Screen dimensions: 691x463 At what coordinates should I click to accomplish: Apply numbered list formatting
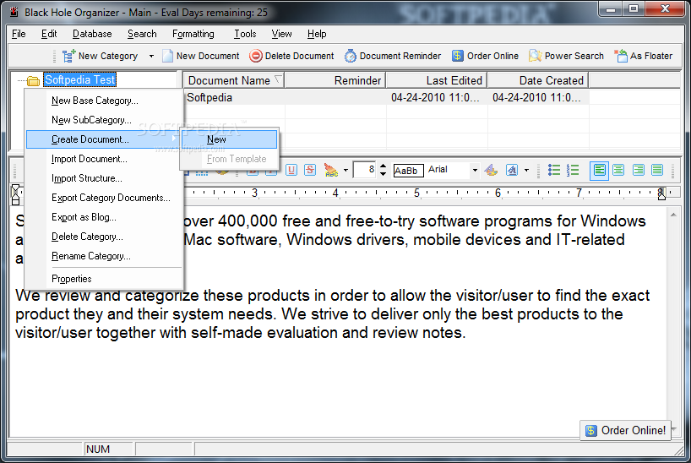pyautogui.click(x=573, y=170)
